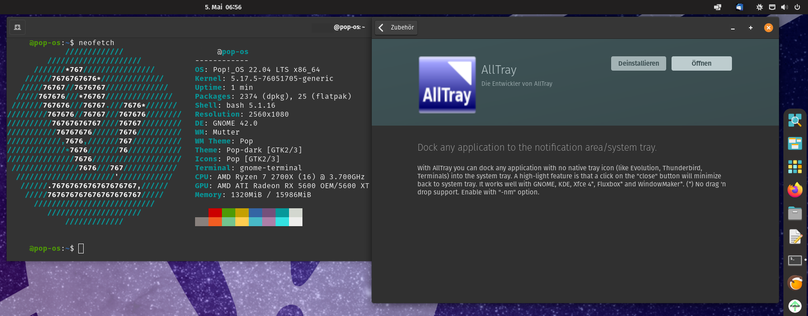Click the 'DE: GNOME 42.0' line
Screen dimensions: 808x316
226,123
